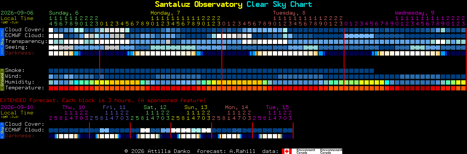
Task: Select the Seeing row label
Action: (16, 47)
